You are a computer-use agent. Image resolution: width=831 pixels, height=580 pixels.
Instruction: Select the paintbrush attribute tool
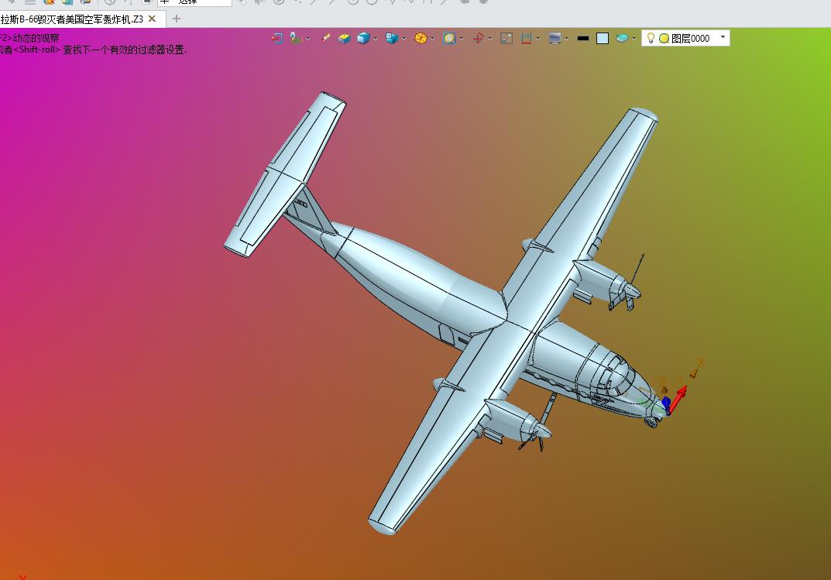tap(326, 38)
